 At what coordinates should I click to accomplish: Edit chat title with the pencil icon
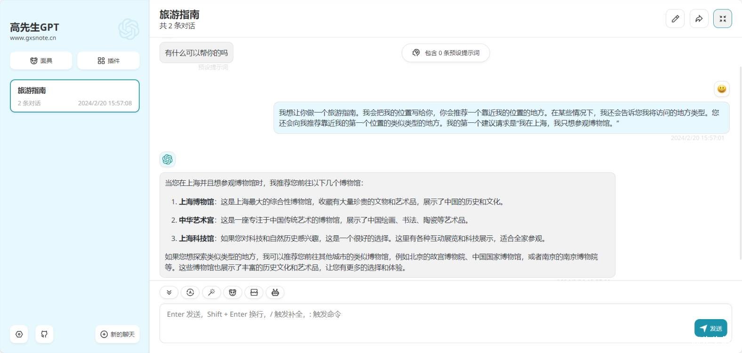[675, 19]
